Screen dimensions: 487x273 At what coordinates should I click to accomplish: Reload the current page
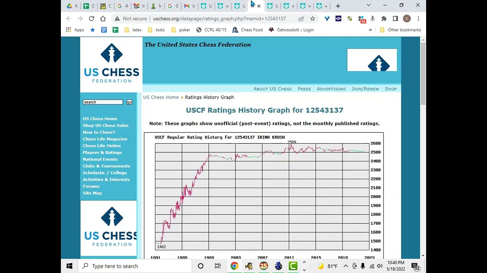tap(91, 19)
